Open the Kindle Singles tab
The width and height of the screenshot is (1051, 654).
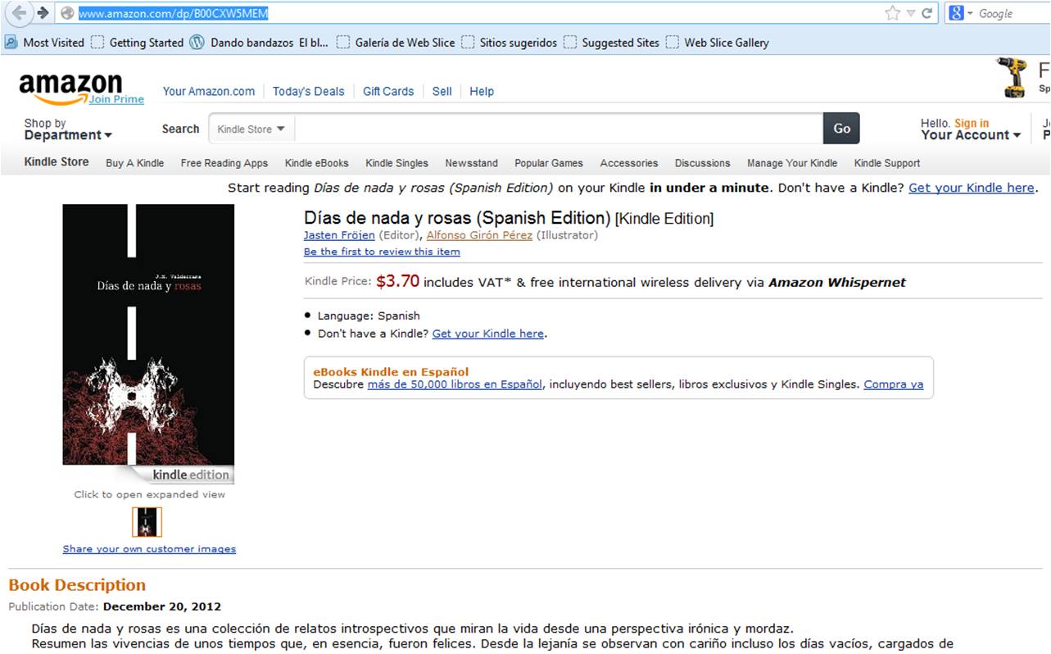(396, 163)
